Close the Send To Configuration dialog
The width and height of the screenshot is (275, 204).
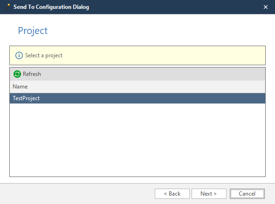pos(266,7)
